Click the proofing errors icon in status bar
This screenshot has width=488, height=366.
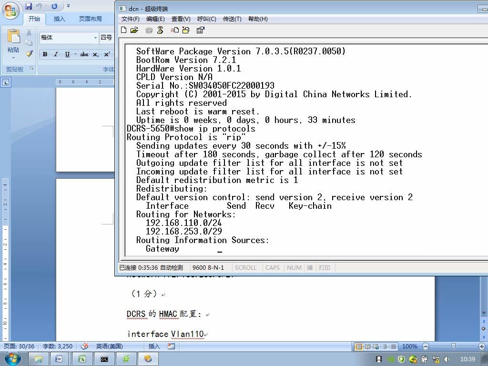click(x=84, y=346)
